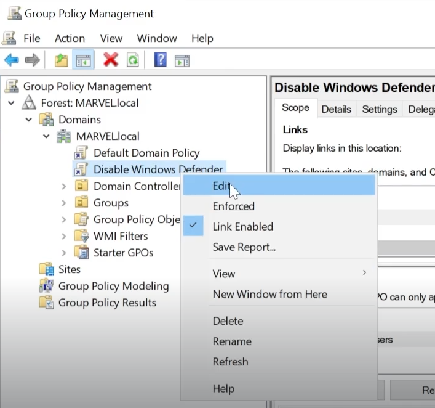Expand the Domain Controllers node

click(x=64, y=186)
